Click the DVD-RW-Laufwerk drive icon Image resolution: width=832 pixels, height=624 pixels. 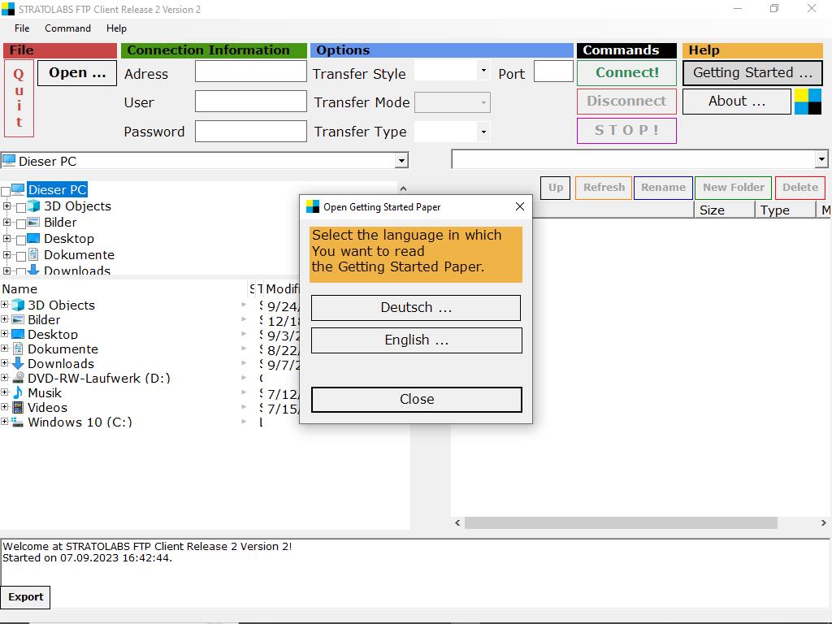(x=18, y=378)
